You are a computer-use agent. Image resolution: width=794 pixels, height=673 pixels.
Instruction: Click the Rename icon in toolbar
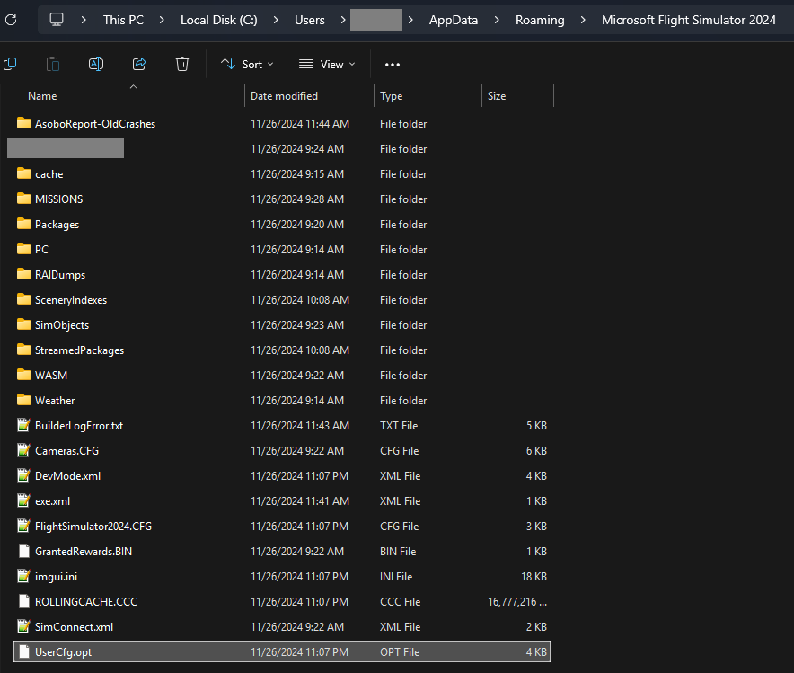[96, 65]
